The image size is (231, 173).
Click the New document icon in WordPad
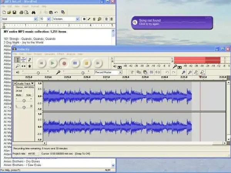[4, 12]
